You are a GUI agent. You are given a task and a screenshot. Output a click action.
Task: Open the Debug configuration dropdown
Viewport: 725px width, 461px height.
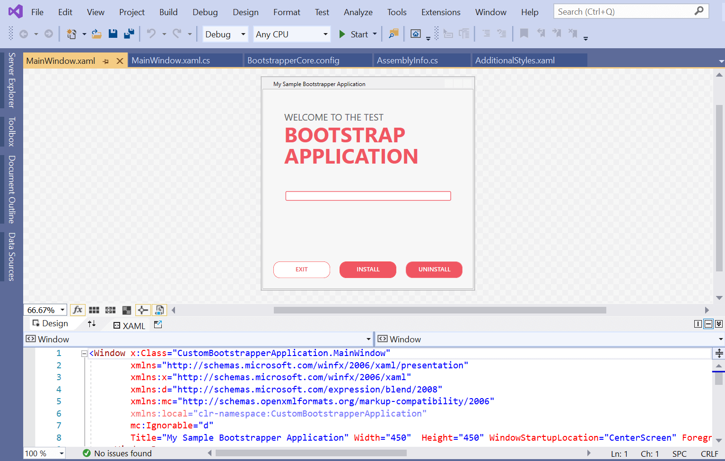(x=225, y=34)
